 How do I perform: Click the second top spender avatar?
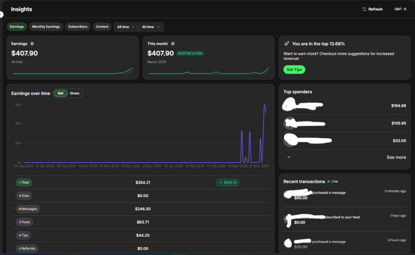click(x=289, y=123)
